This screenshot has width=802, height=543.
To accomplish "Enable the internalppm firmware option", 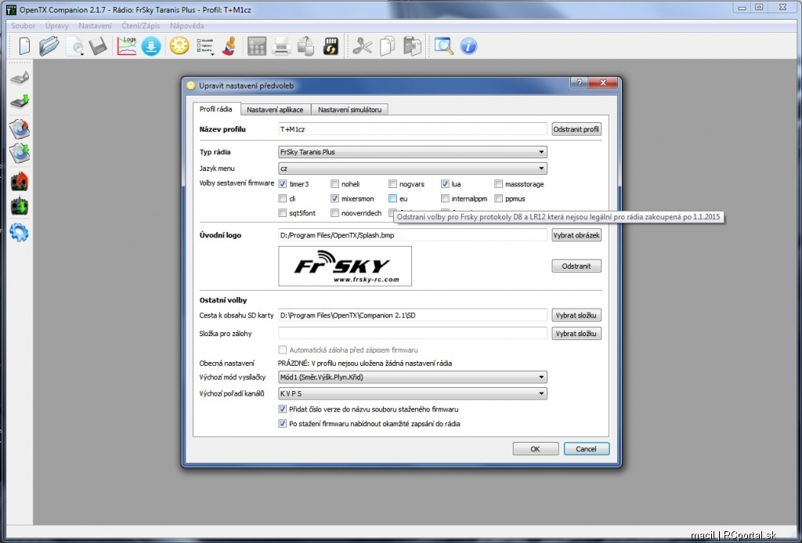I will point(445,198).
